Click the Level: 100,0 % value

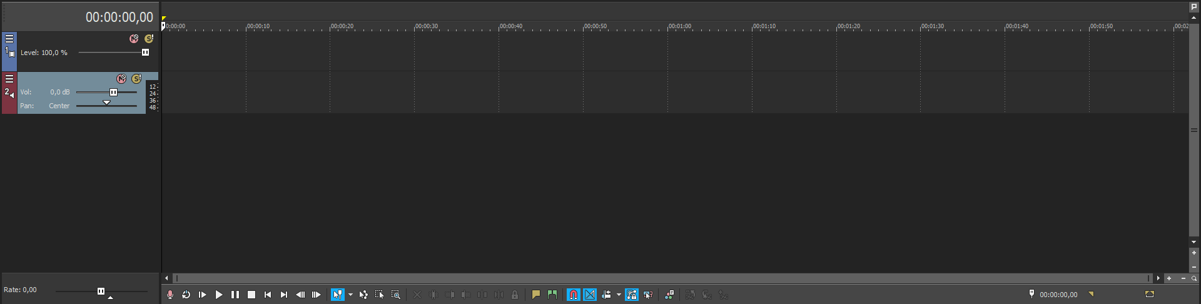click(x=44, y=53)
